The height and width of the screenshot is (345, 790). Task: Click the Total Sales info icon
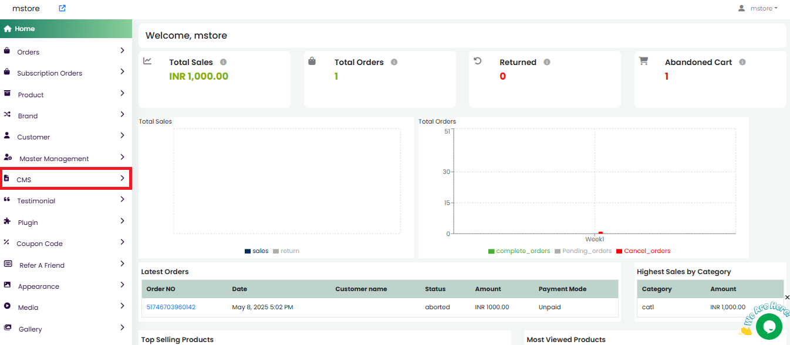223,62
